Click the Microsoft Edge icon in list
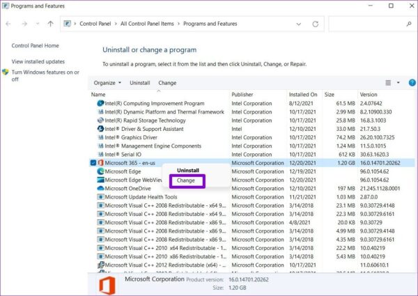 [100, 171]
